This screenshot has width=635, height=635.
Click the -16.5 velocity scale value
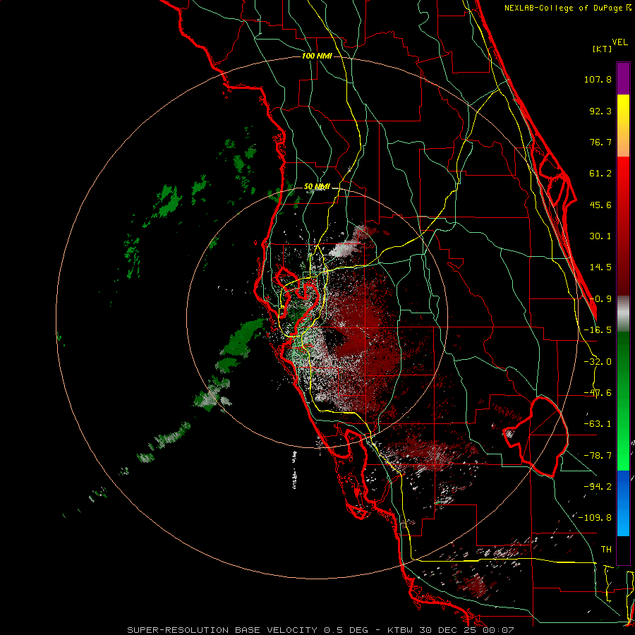coord(598,330)
